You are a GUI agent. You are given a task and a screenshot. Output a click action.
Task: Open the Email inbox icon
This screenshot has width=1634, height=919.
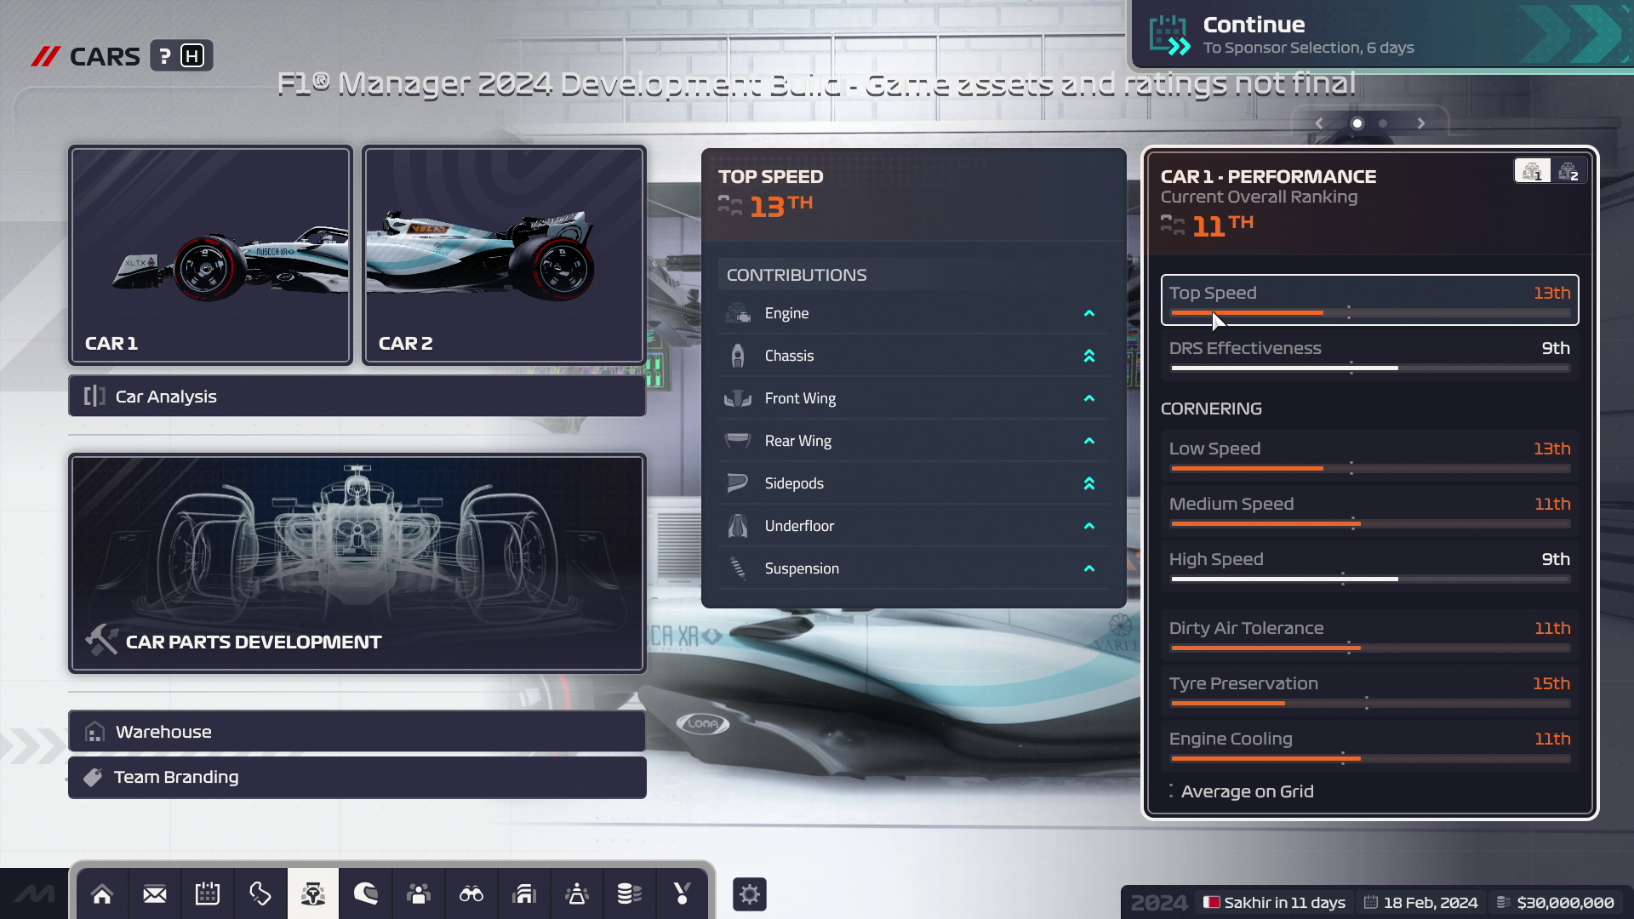coord(155,894)
